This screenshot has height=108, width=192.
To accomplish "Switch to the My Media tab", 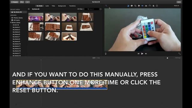I will pyautogui.click(x=39, y=6).
